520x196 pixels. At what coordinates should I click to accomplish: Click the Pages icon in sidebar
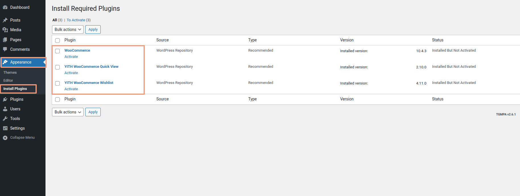tap(5, 40)
